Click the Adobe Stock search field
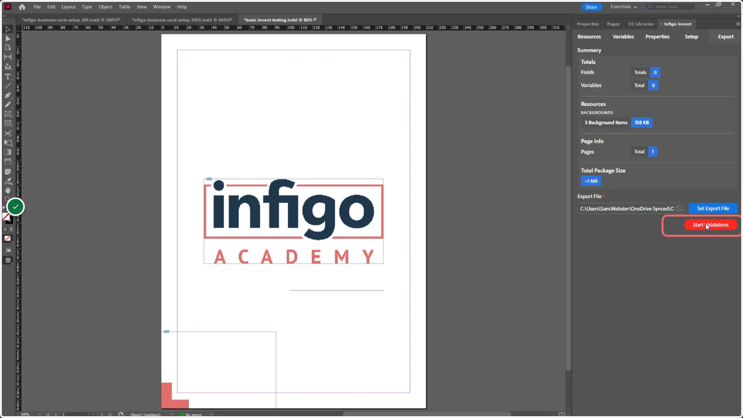 coord(671,7)
